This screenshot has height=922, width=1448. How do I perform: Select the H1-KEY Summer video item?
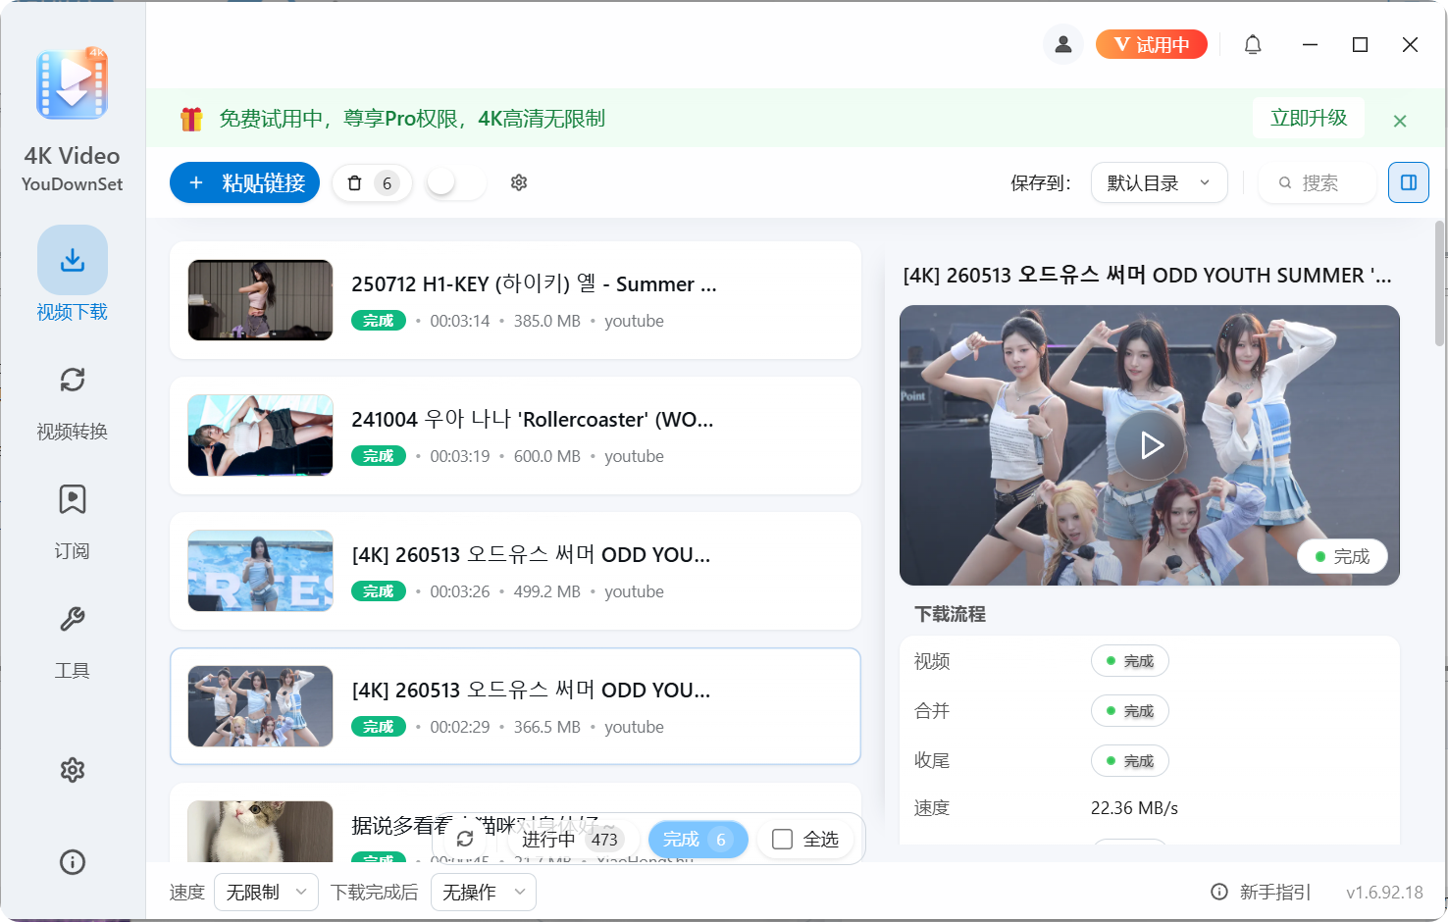(515, 300)
